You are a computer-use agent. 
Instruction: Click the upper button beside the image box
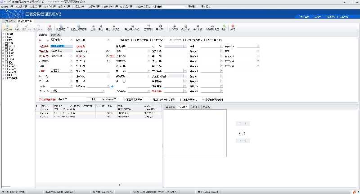pyautogui.click(x=243, y=124)
